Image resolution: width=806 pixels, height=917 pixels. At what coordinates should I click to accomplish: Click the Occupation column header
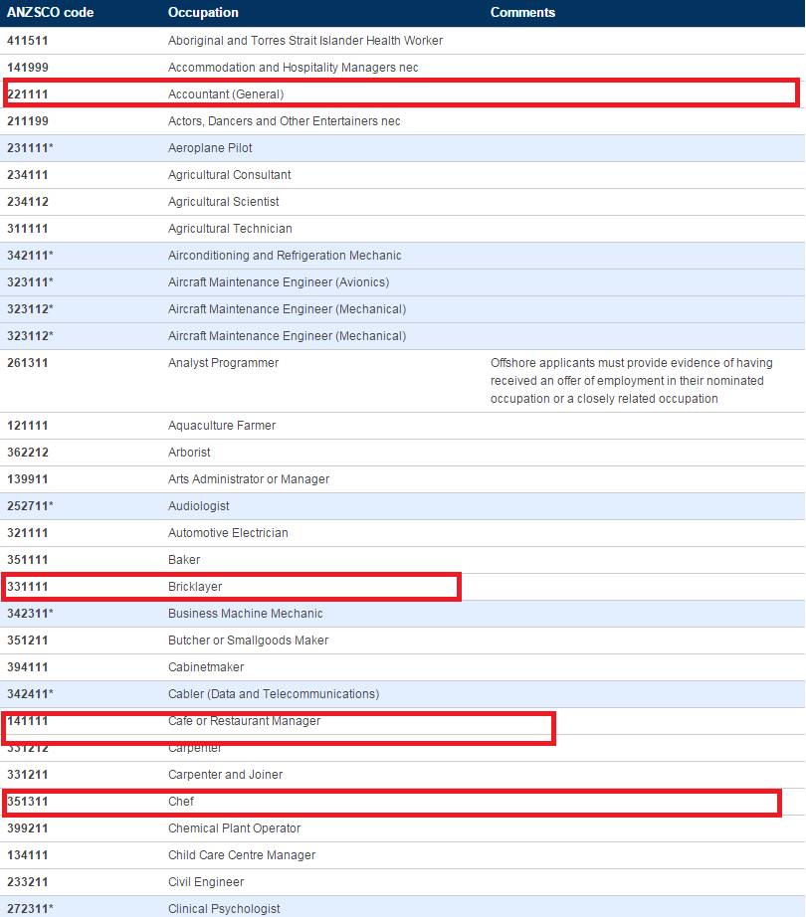click(203, 13)
